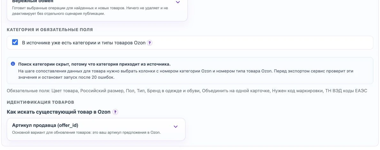Click the 'Готовит выбранные операции' description text

(90, 11)
